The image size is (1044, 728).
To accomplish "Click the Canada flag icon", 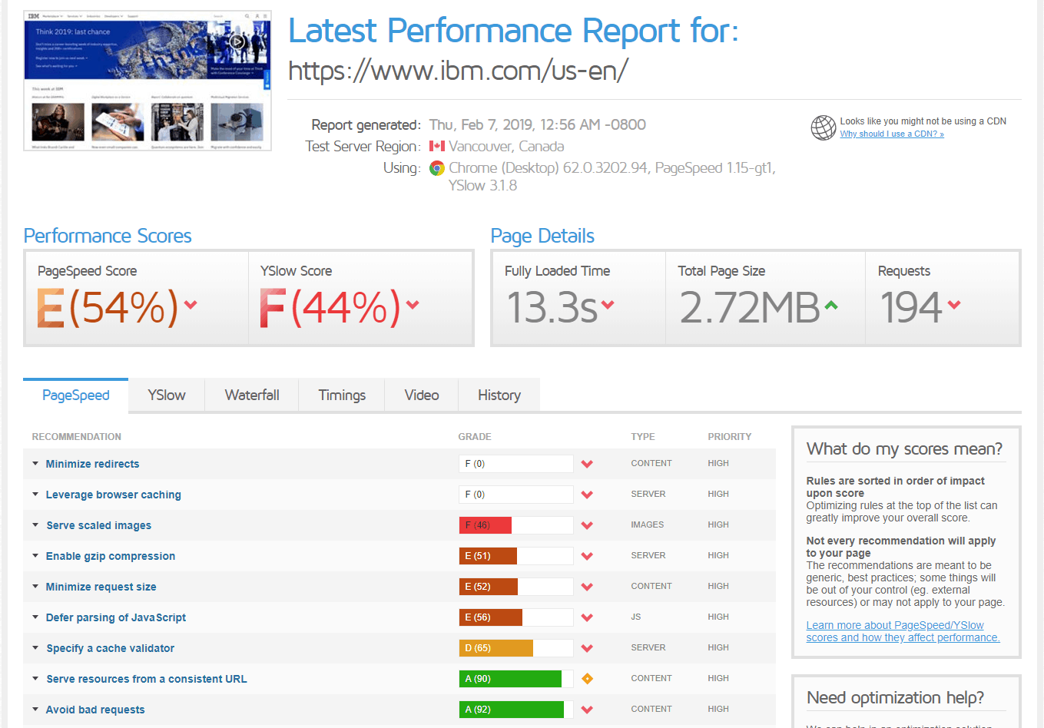I will (437, 146).
